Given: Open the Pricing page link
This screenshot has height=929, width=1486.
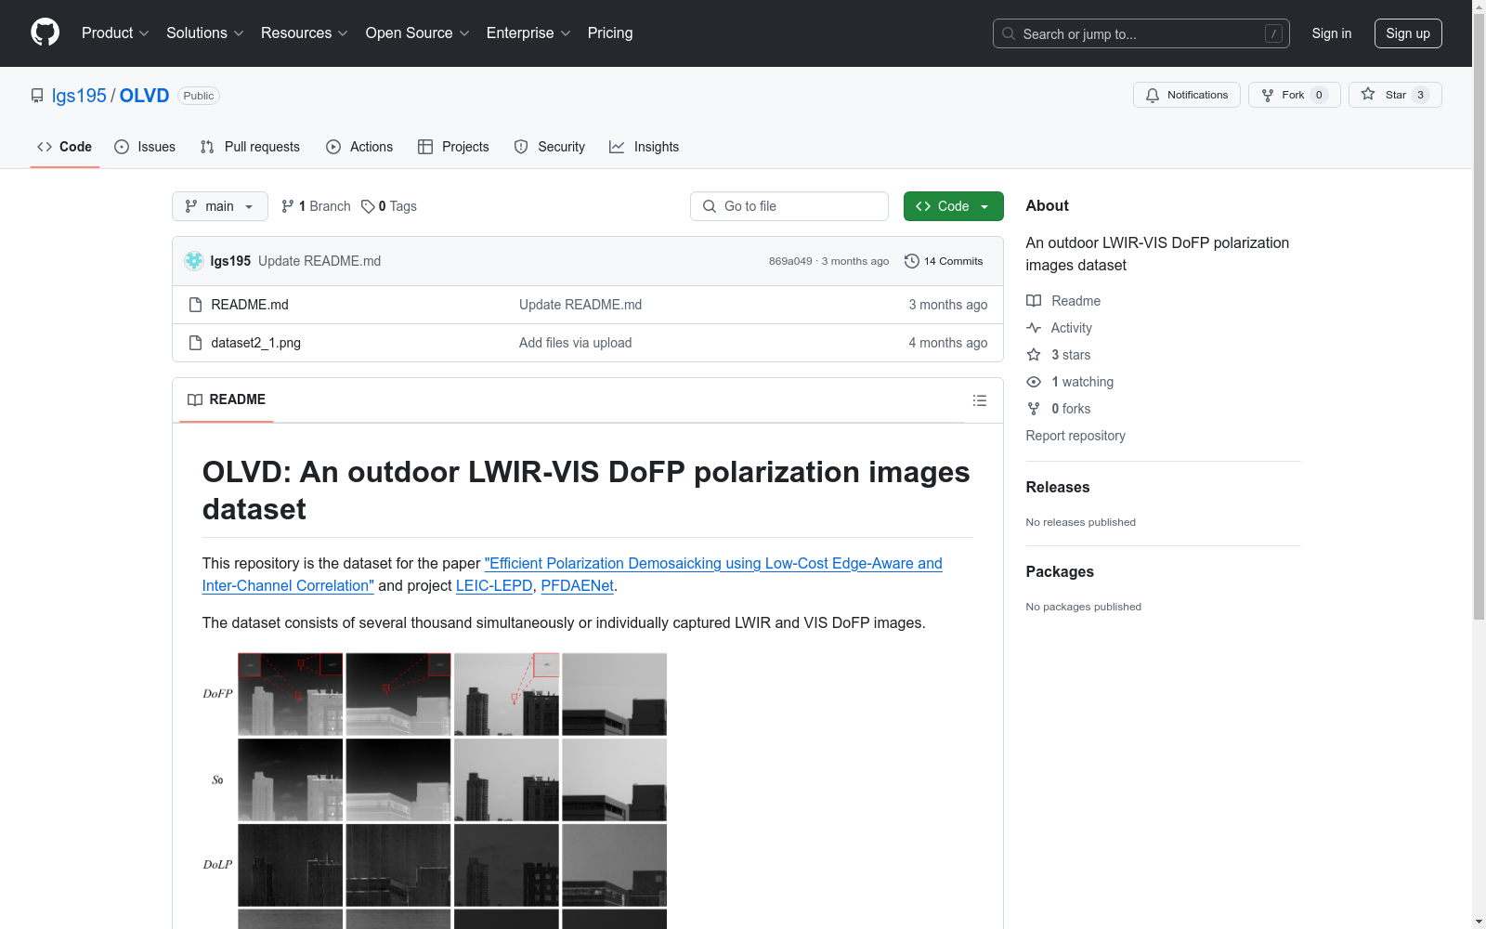Looking at the screenshot, I should click(610, 33).
